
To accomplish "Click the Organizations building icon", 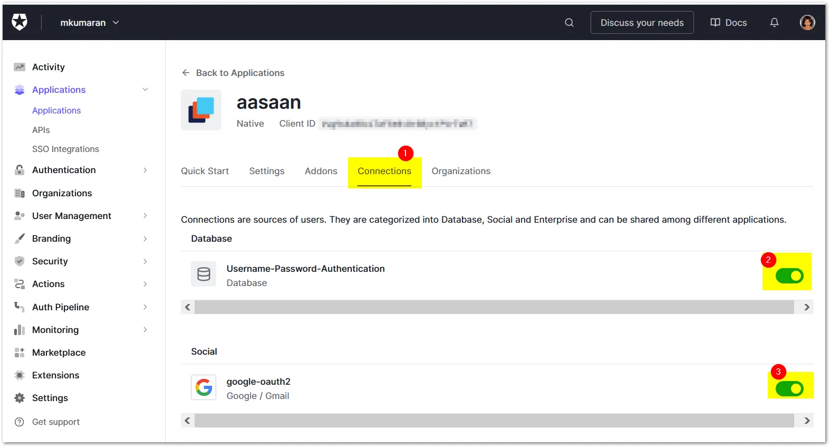I will [20, 193].
